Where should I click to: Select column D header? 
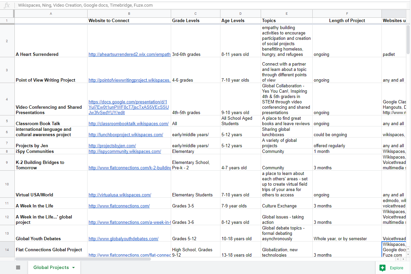pyautogui.click(x=241, y=13)
